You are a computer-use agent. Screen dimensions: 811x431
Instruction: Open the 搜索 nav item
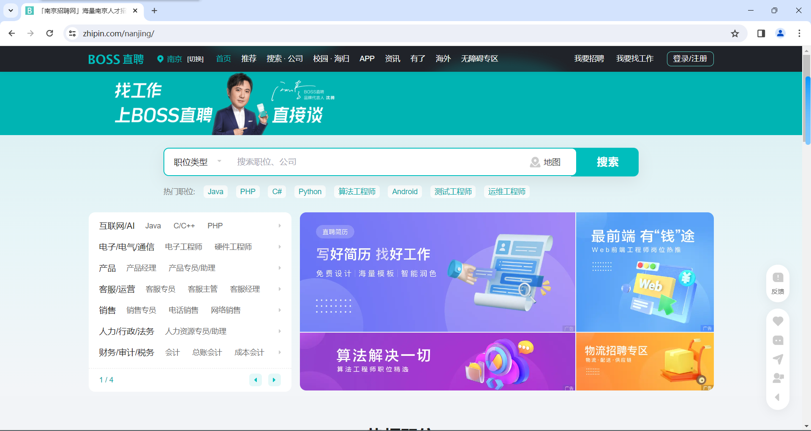coord(274,59)
